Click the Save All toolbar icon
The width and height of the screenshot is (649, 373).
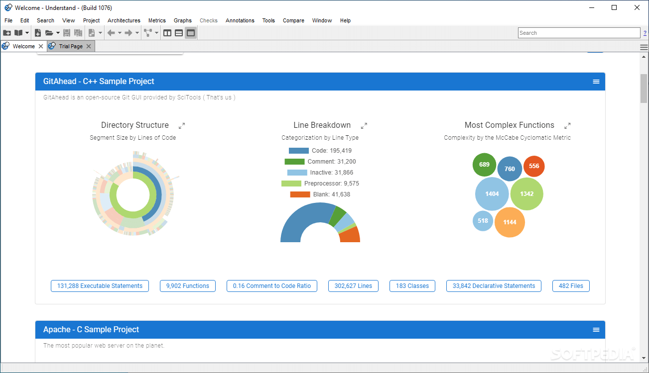[x=78, y=33]
